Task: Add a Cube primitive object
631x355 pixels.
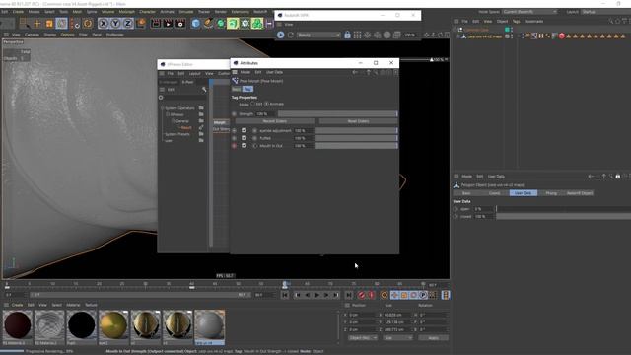Action: pos(195,24)
